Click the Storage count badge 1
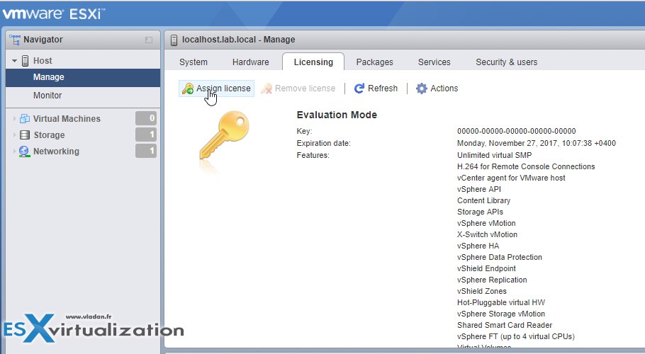 tap(146, 135)
